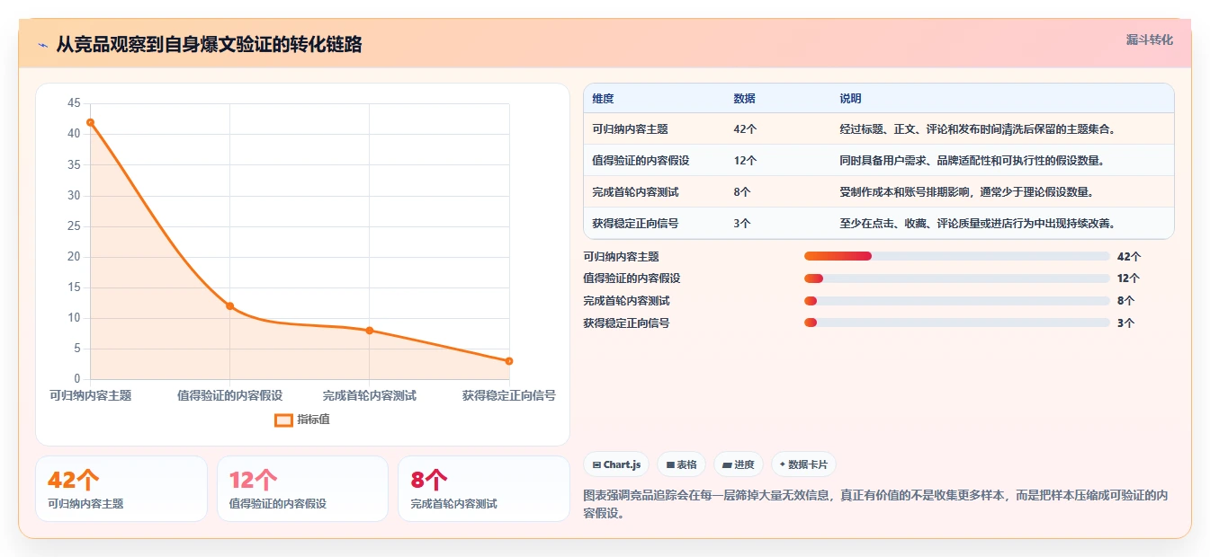Click the 数据 table column header

744,99
